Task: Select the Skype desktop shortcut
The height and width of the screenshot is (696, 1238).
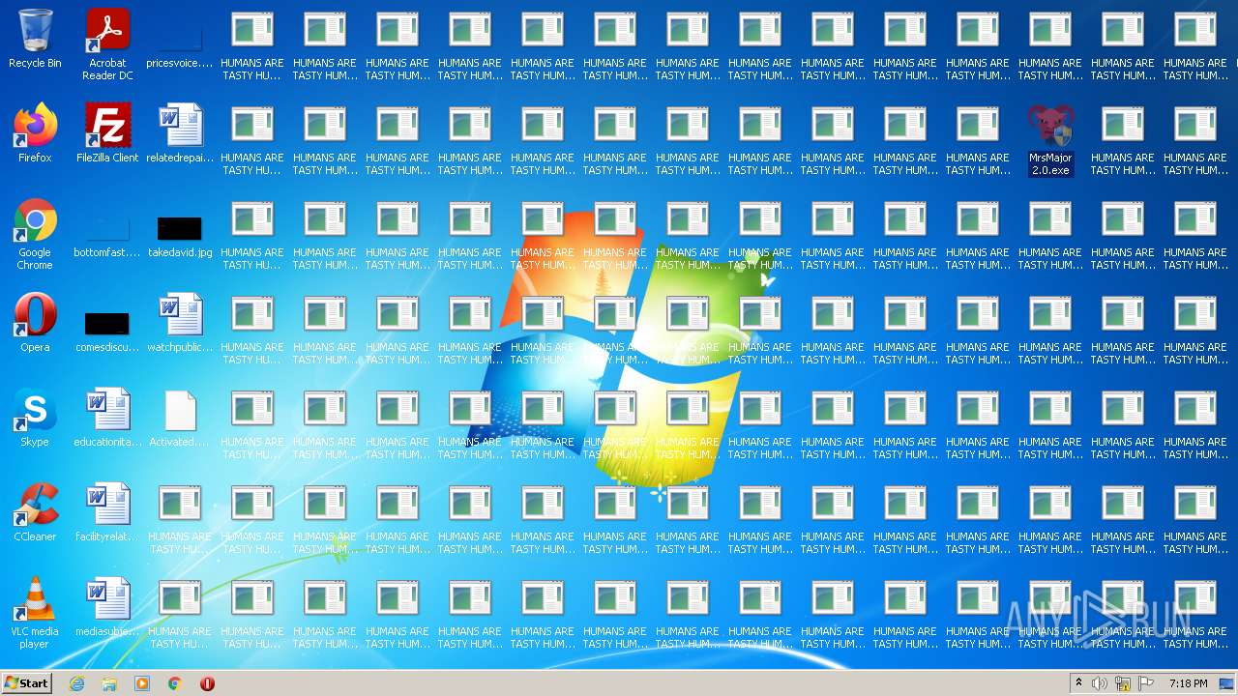Action: click(x=35, y=418)
